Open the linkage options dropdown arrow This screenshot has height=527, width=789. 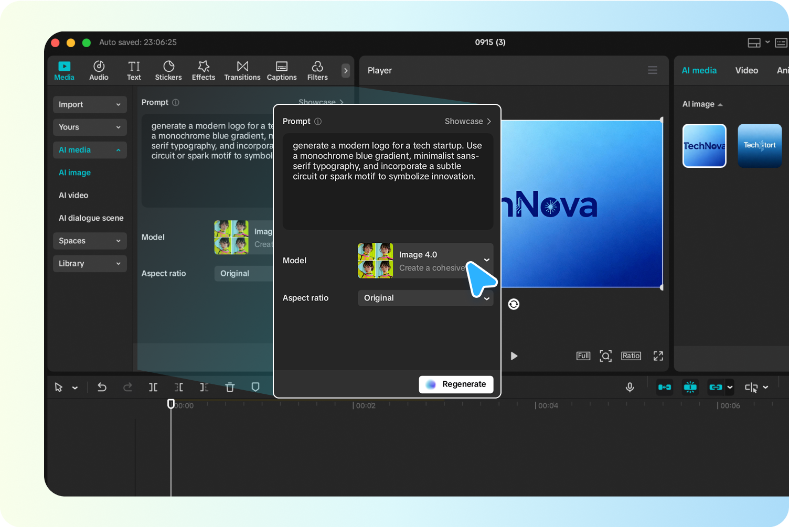[730, 388]
